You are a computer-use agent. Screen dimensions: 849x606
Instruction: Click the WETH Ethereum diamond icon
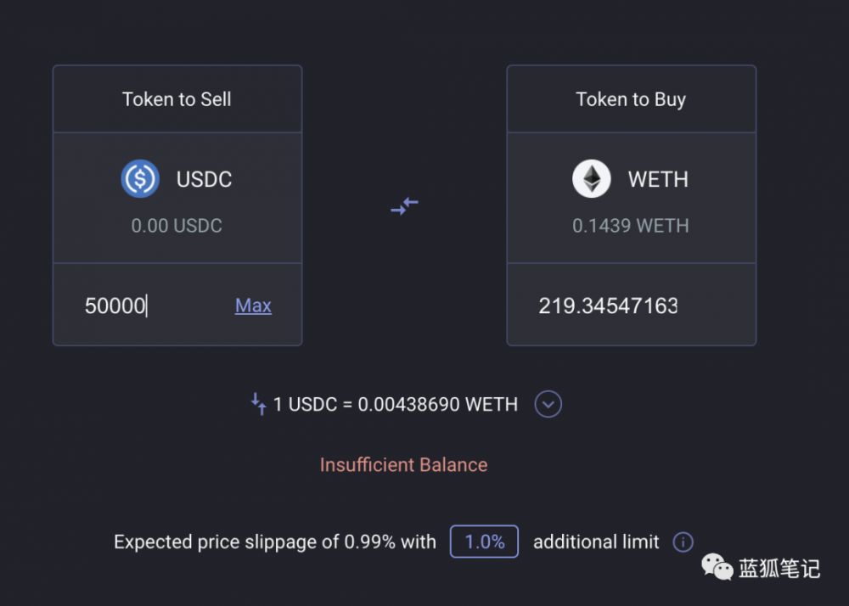592,179
